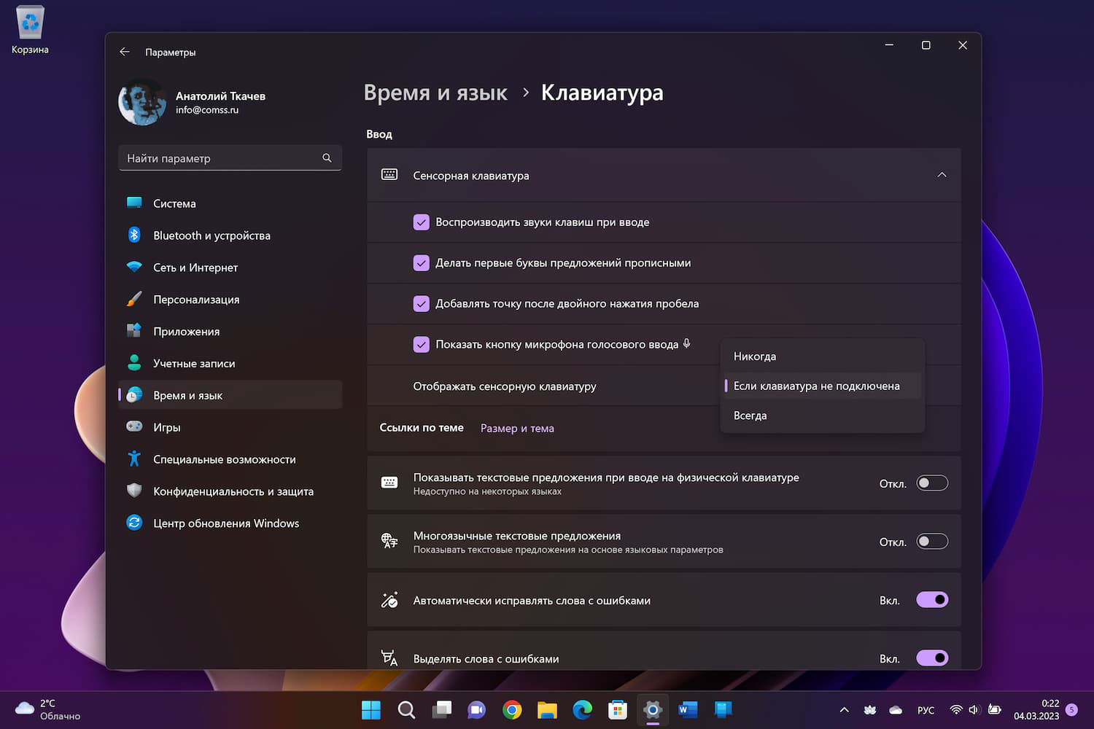Open the Размер и тема link
Screen dimensions: 1094x729
tap(517, 429)
